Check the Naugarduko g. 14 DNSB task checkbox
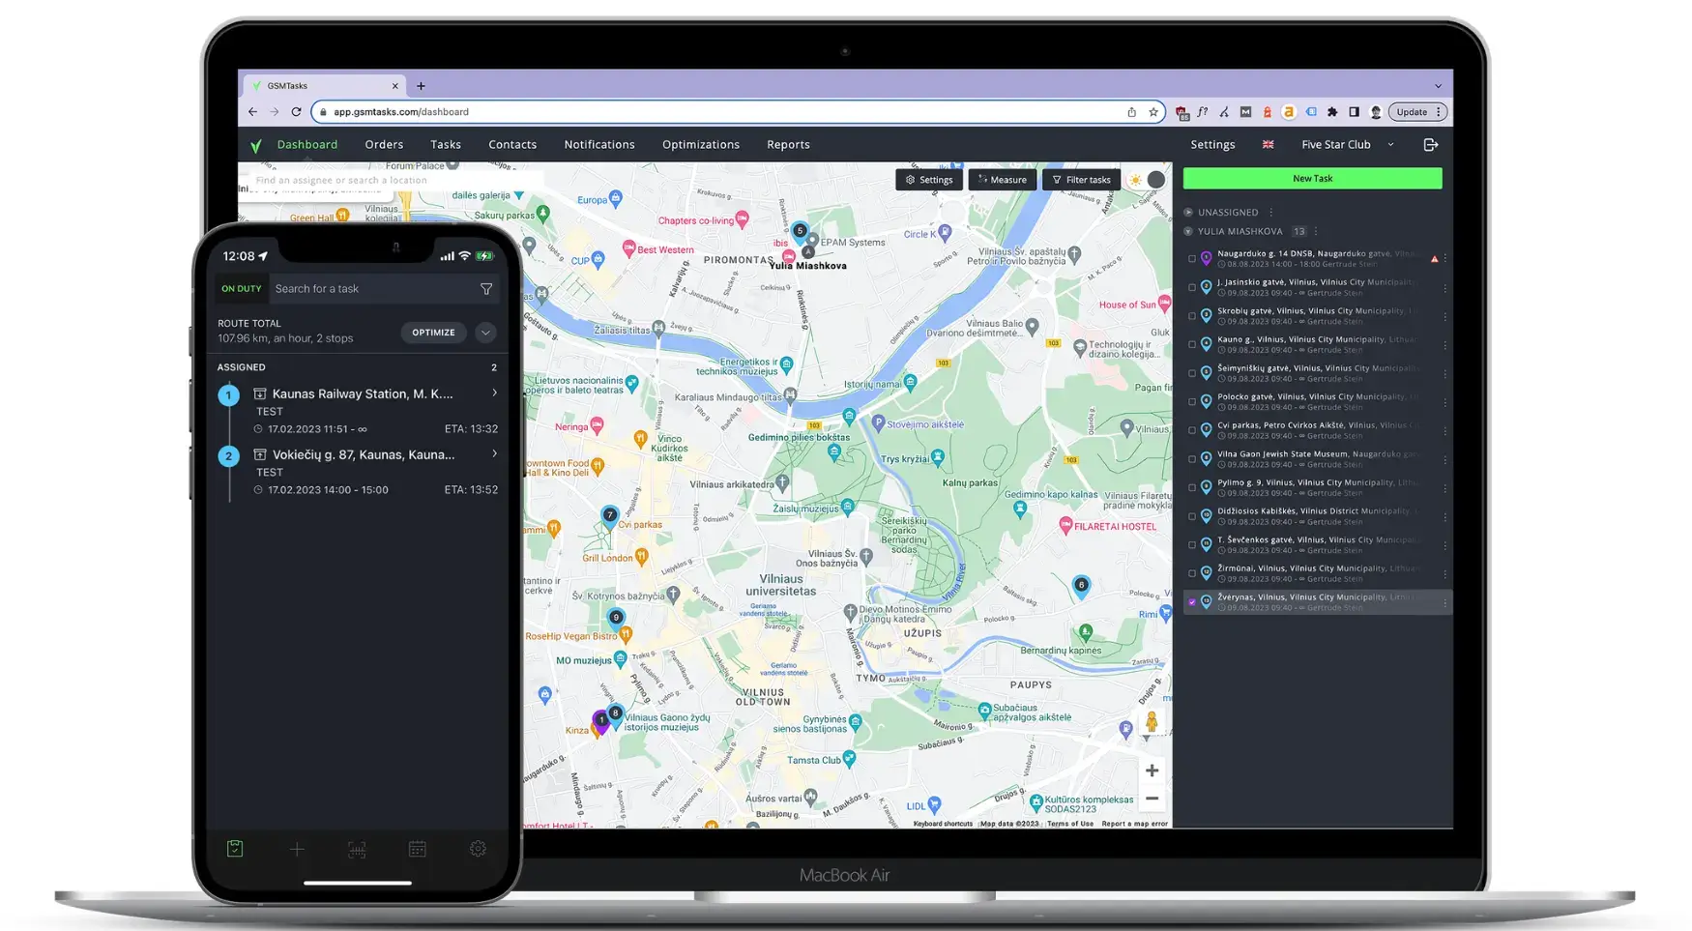Viewport: 1692px width, 931px height. tap(1191, 259)
